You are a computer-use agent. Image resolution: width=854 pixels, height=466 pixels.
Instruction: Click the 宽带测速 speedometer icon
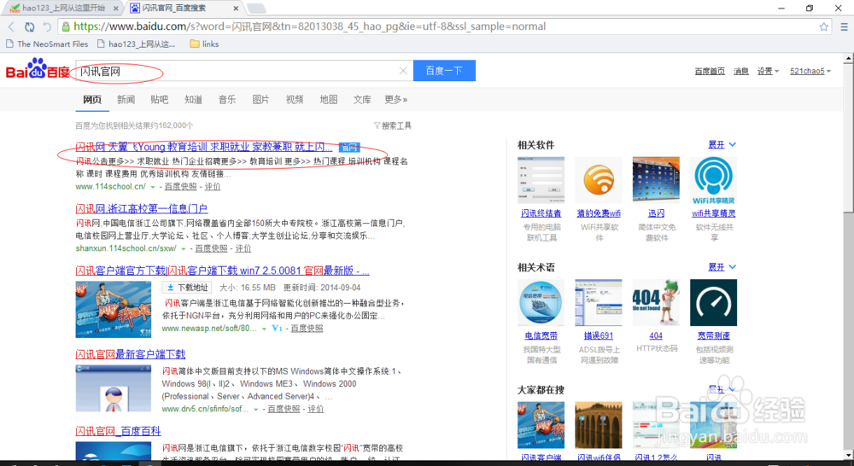tap(713, 303)
